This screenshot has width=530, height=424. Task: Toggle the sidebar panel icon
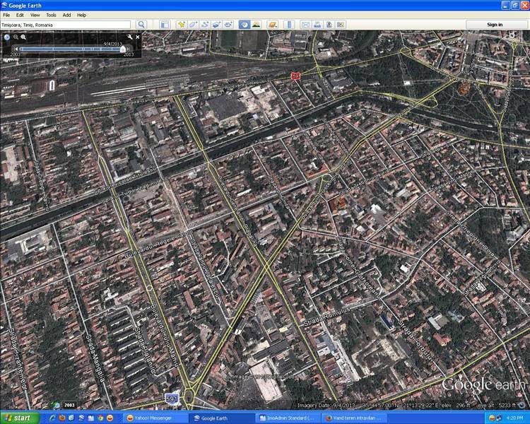click(164, 25)
